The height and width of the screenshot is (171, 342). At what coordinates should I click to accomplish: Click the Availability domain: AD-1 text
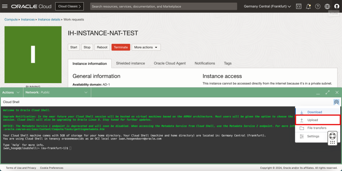pos(91,84)
